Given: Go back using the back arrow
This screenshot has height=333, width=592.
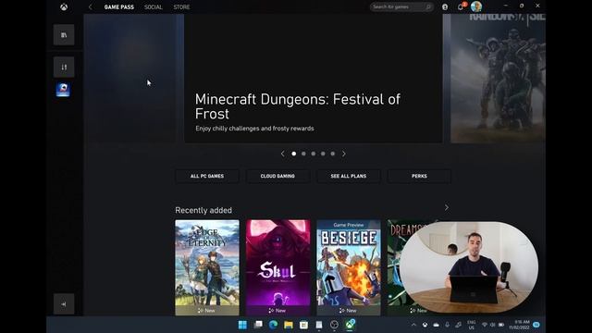Looking at the screenshot, I should pos(91,6).
